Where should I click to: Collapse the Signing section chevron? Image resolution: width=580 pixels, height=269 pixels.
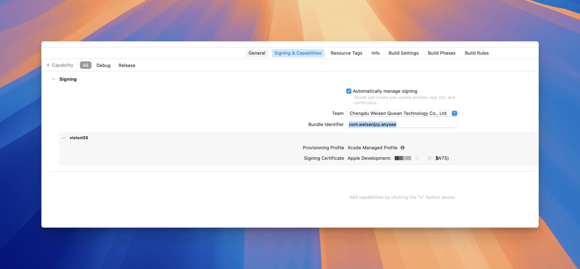53,79
